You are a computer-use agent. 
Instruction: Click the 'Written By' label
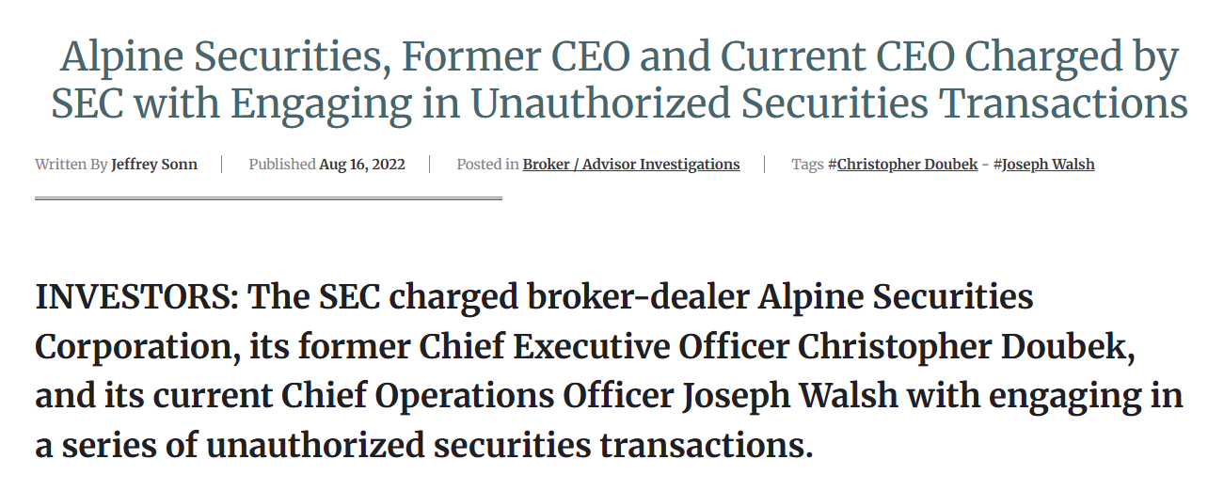click(72, 165)
